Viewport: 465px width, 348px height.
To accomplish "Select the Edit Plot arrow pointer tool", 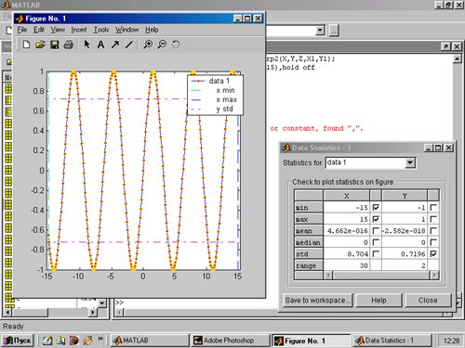I will click(86, 45).
